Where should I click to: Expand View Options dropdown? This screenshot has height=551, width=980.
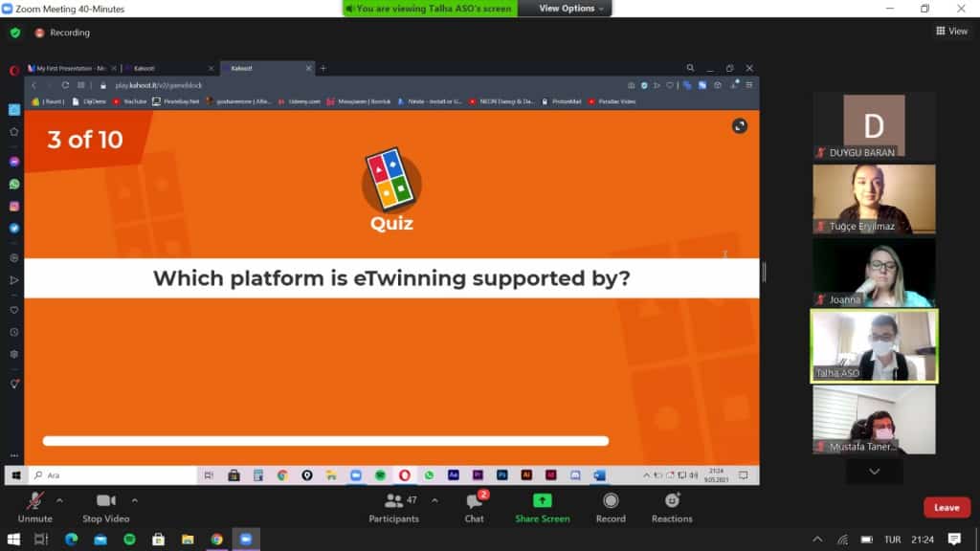pyautogui.click(x=572, y=9)
